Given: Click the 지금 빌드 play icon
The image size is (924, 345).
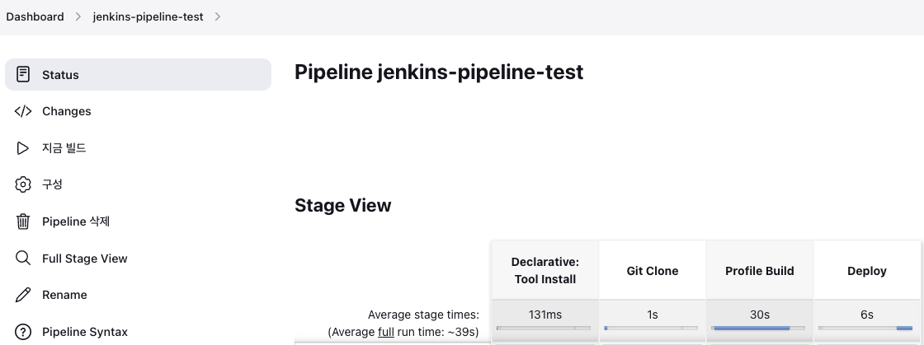Looking at the screenshot, I should (x=24, y=148).
